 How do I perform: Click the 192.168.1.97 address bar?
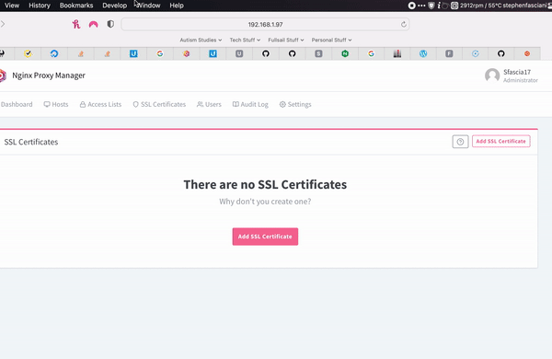tap(265, 24)
